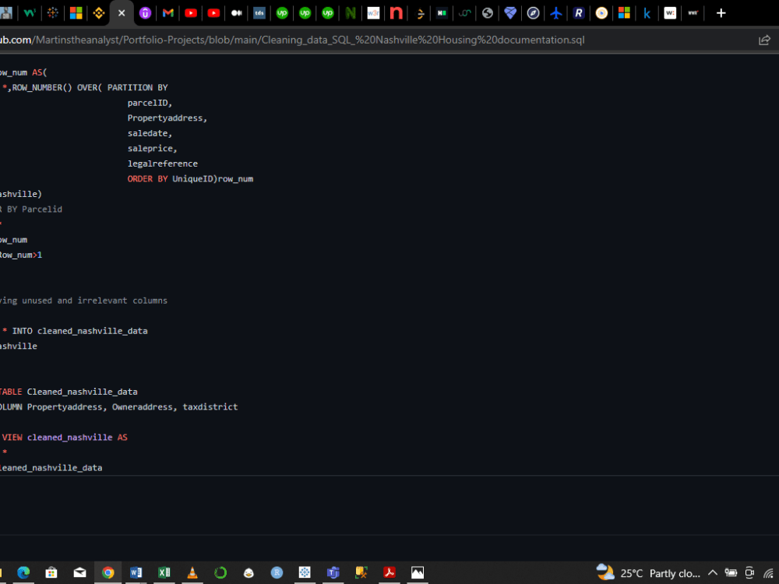
Task: Open the compass icon tab
Action: 533,13
